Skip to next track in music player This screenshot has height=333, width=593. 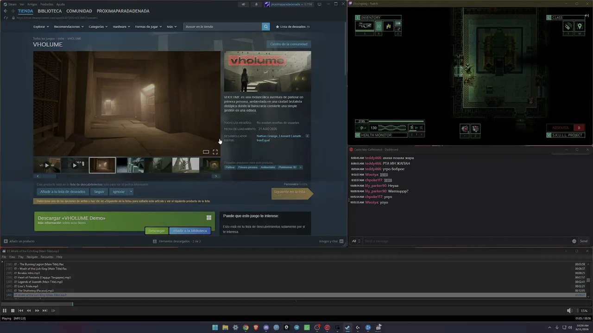pyautogui.click(x=45, y=311)
